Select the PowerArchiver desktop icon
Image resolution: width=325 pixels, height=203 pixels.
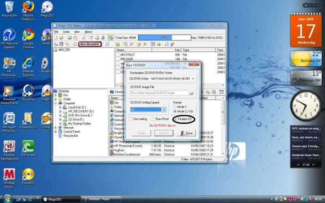point(28,121)
